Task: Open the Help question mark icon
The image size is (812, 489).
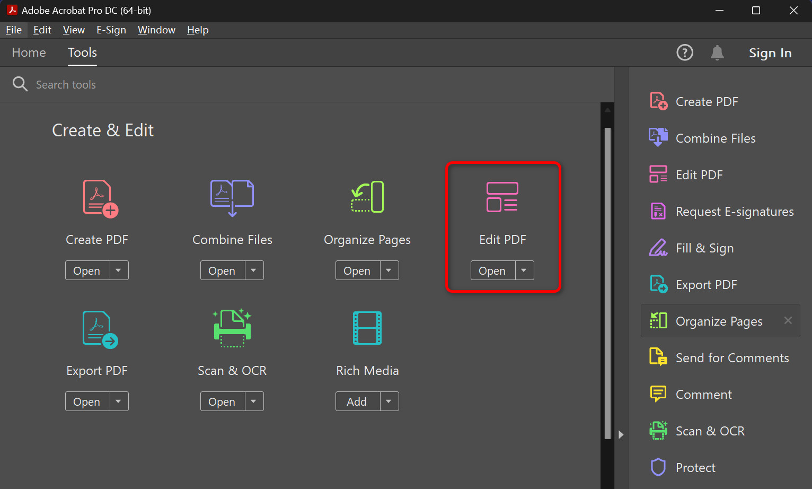Action: coord(685,53)
